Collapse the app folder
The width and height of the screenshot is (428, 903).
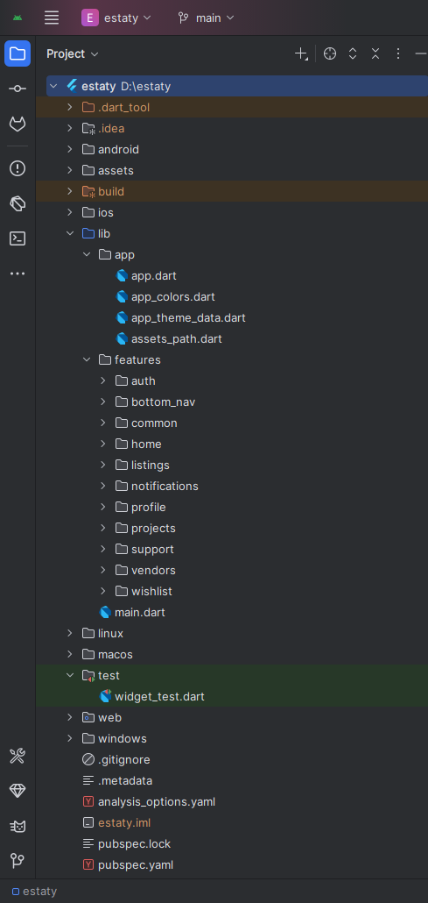87,254
